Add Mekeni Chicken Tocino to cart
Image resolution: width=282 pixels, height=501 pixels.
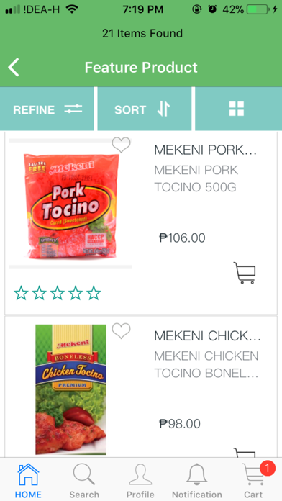tap(245, 453)
